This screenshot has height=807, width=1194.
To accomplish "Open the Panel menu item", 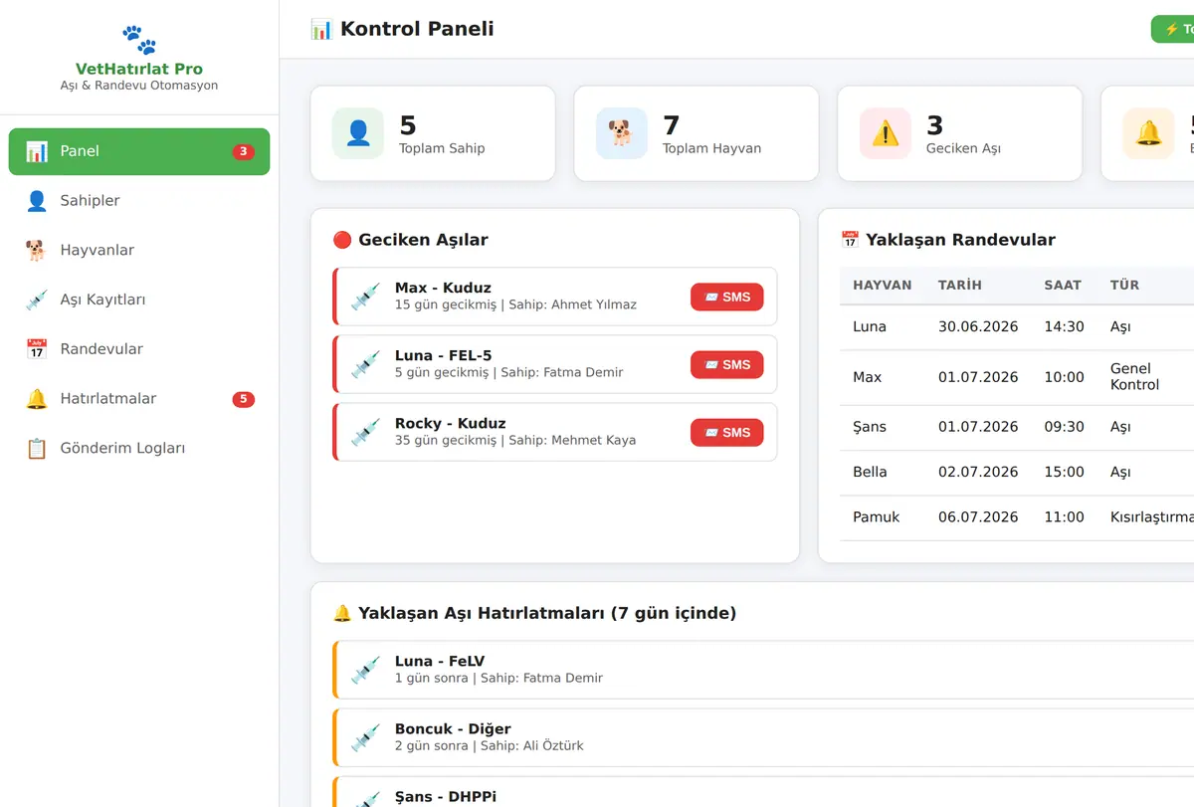I will point(139,151).
